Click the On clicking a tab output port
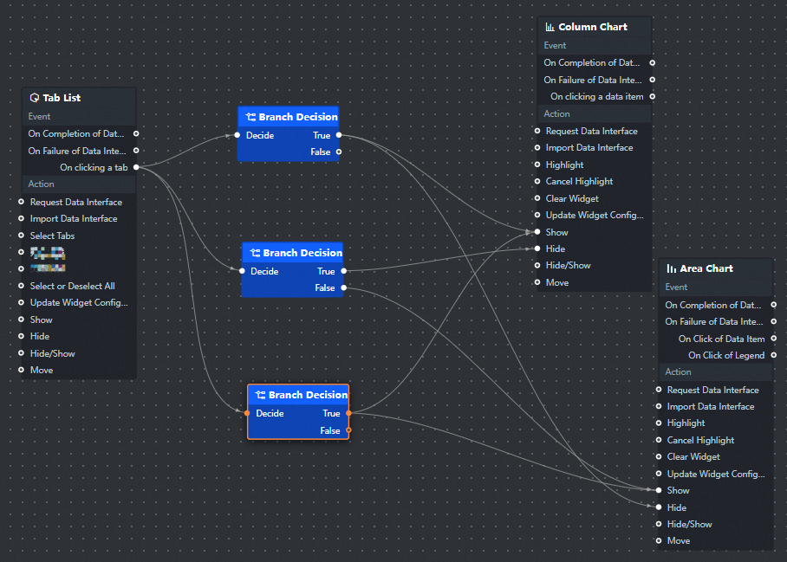The image size is (787, 562). point(135,167)
